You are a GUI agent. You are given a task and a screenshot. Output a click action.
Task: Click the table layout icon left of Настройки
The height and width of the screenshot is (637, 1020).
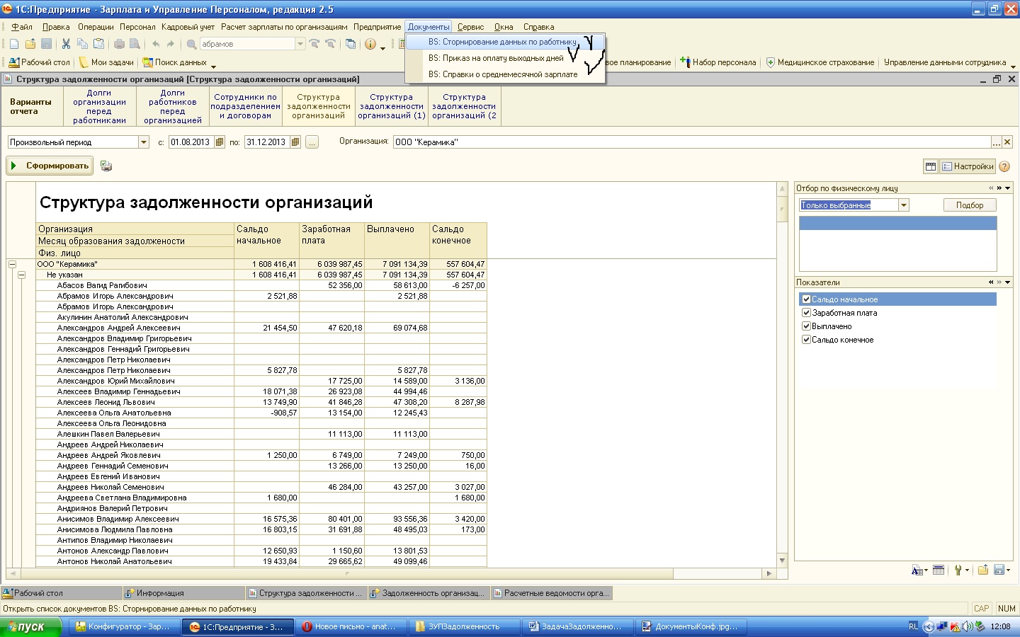point(931,166)
